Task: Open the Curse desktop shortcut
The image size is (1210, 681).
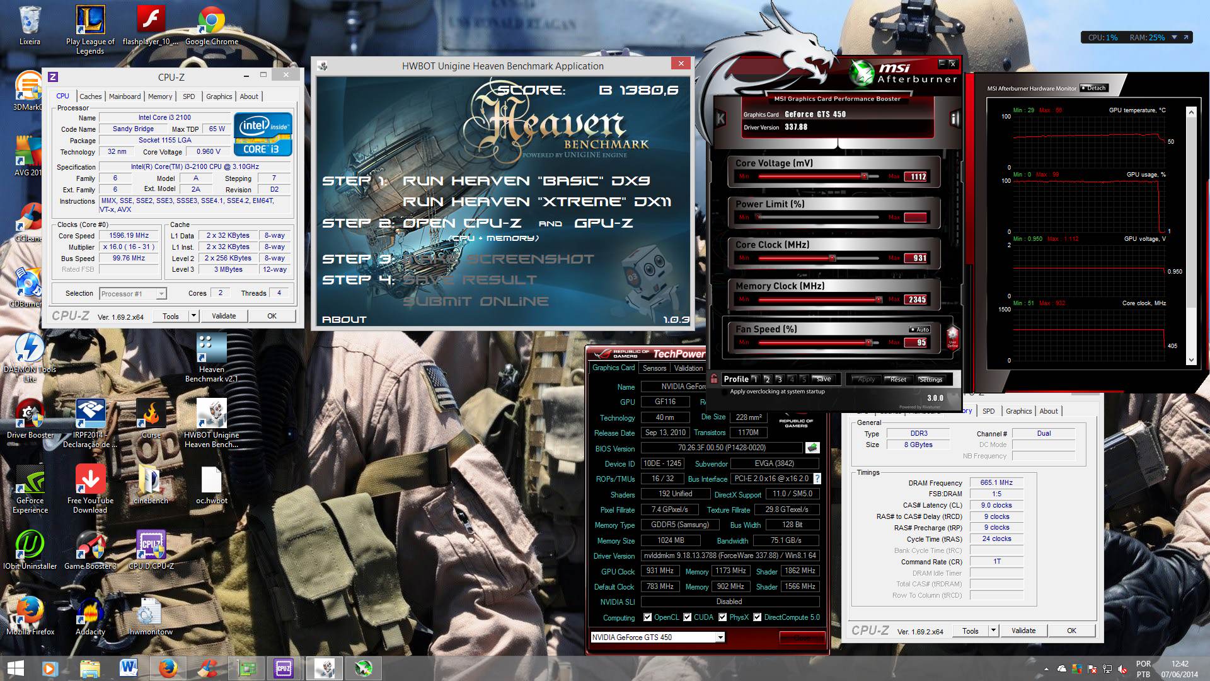Action: [x=151, y=418]
